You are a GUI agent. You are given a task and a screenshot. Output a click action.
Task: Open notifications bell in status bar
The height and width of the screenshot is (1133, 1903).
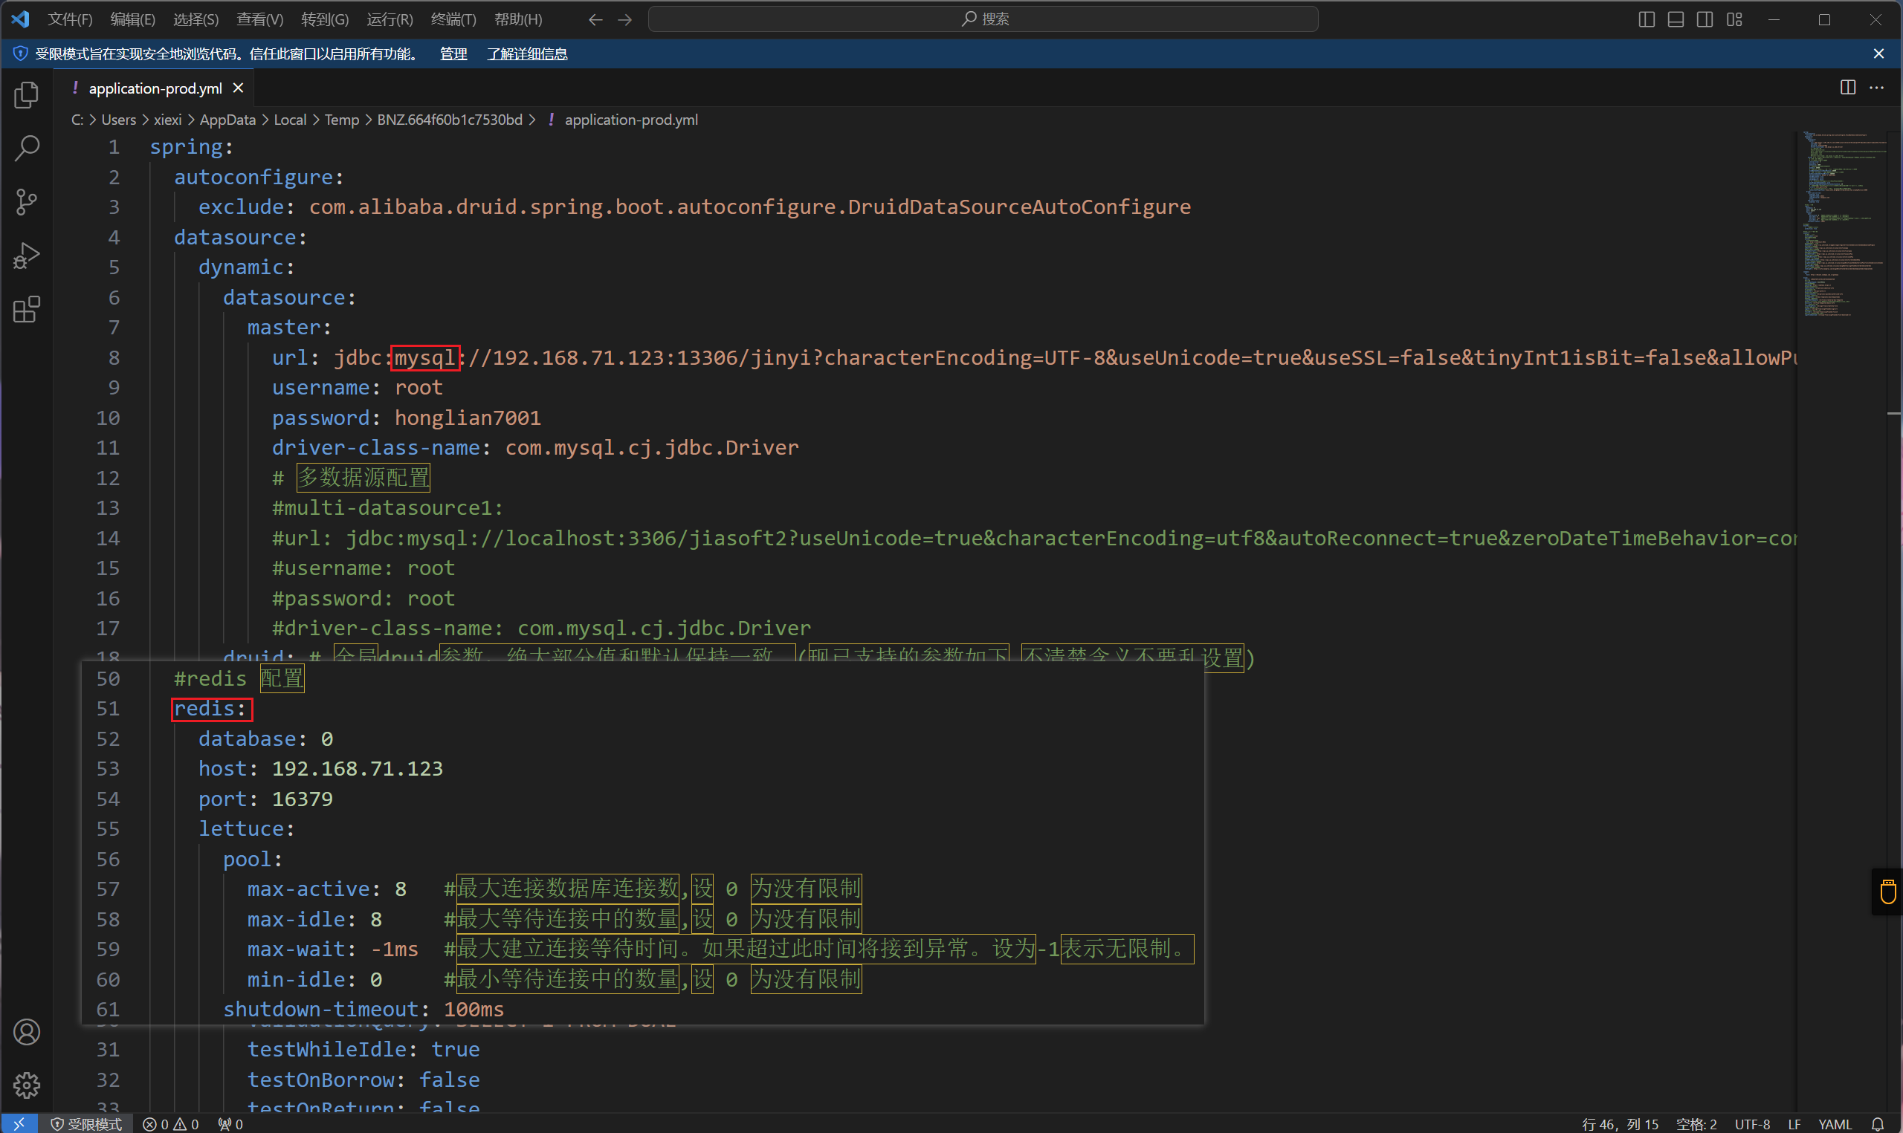1878,1124
